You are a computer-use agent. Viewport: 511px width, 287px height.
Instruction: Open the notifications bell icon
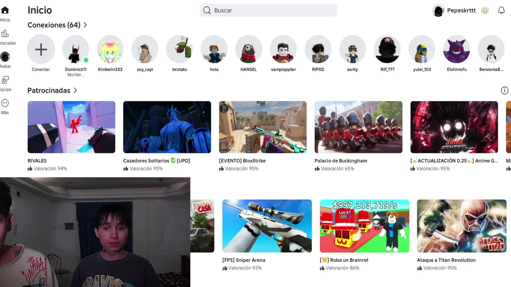point(501,10)
